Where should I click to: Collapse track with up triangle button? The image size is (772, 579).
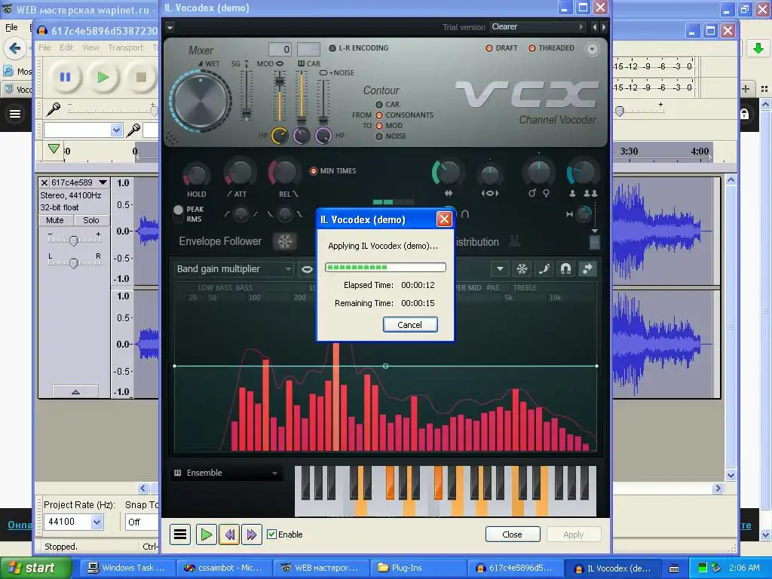(75, 392)
